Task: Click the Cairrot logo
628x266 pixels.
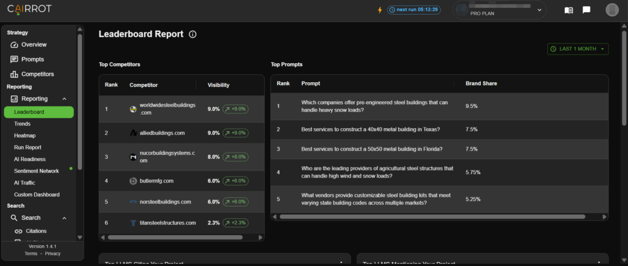Action: point(29,9)
